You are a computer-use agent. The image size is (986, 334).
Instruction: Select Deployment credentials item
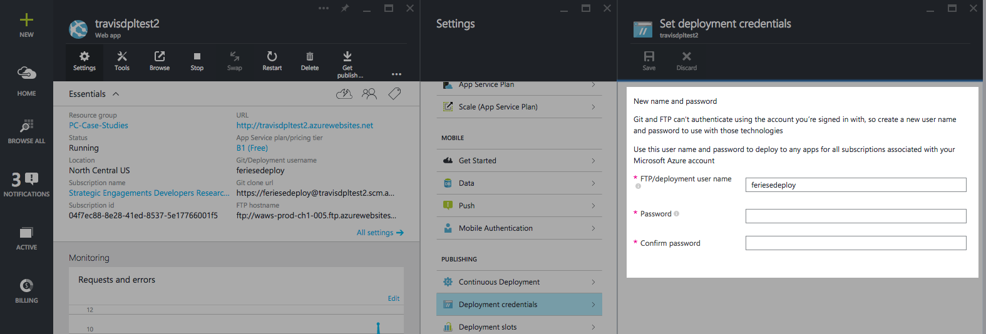[519, 305]
